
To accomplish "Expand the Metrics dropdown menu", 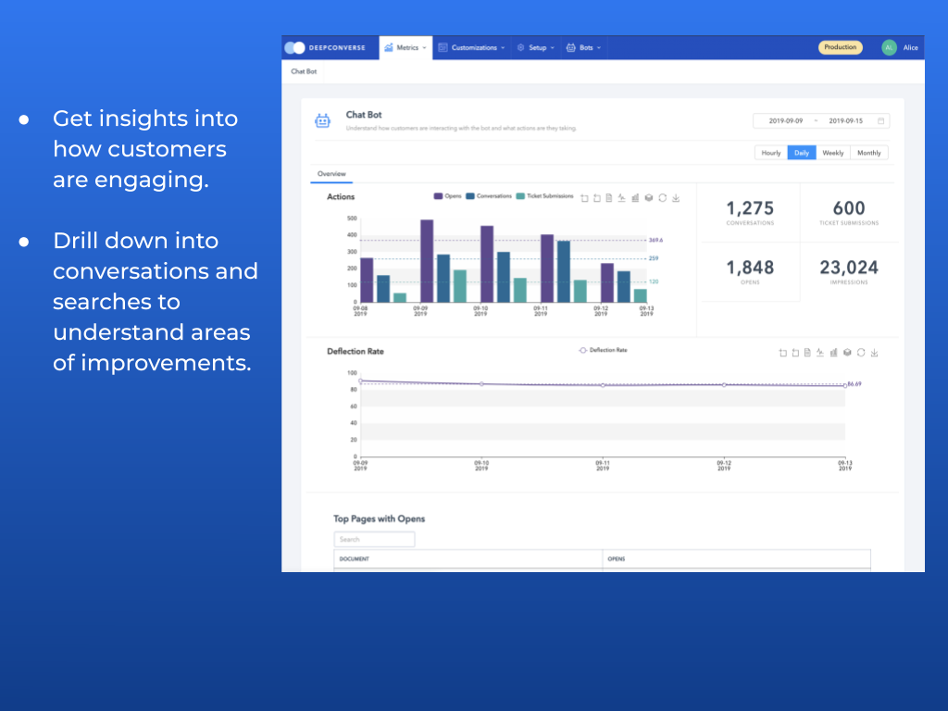I will [x=405, y=47].
